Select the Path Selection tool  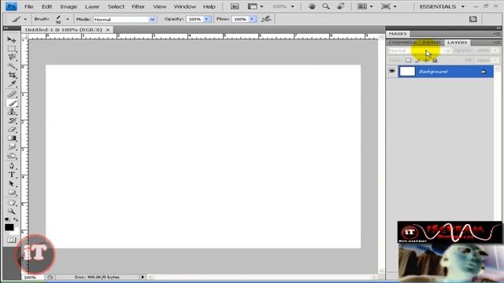pyautogui.click(x=12, y=183)
